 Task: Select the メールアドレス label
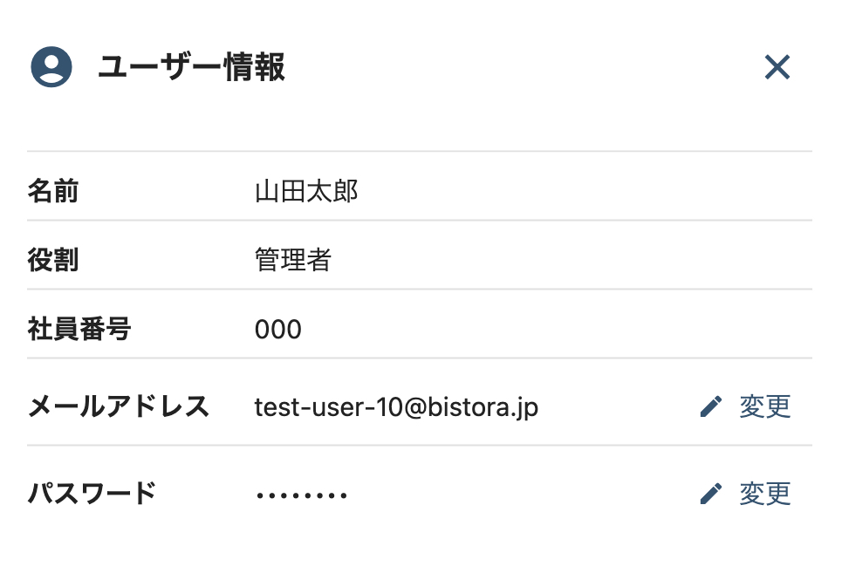119,406
